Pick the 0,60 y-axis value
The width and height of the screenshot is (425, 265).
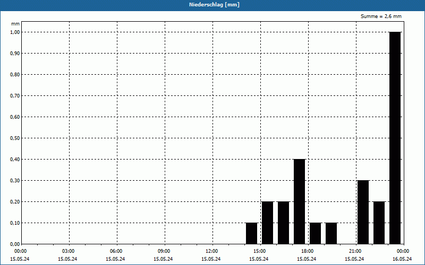coord(15,117)
